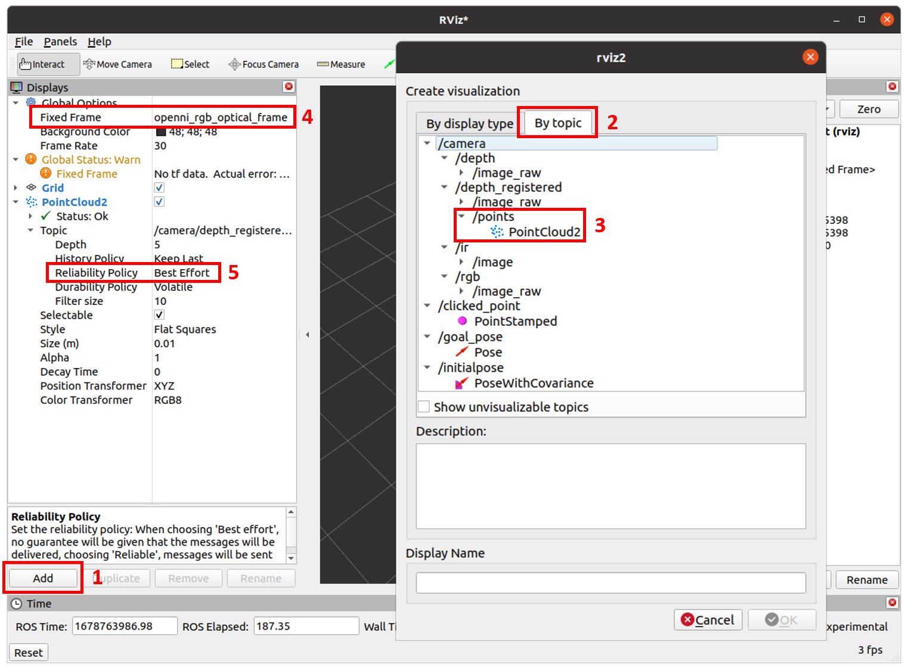Collapse the /rgb branch

444,276
